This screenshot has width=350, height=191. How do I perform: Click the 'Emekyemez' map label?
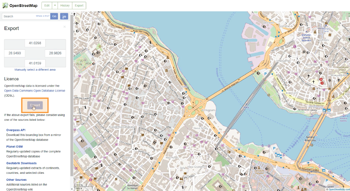pyautogui.click(x=284, y=61)
